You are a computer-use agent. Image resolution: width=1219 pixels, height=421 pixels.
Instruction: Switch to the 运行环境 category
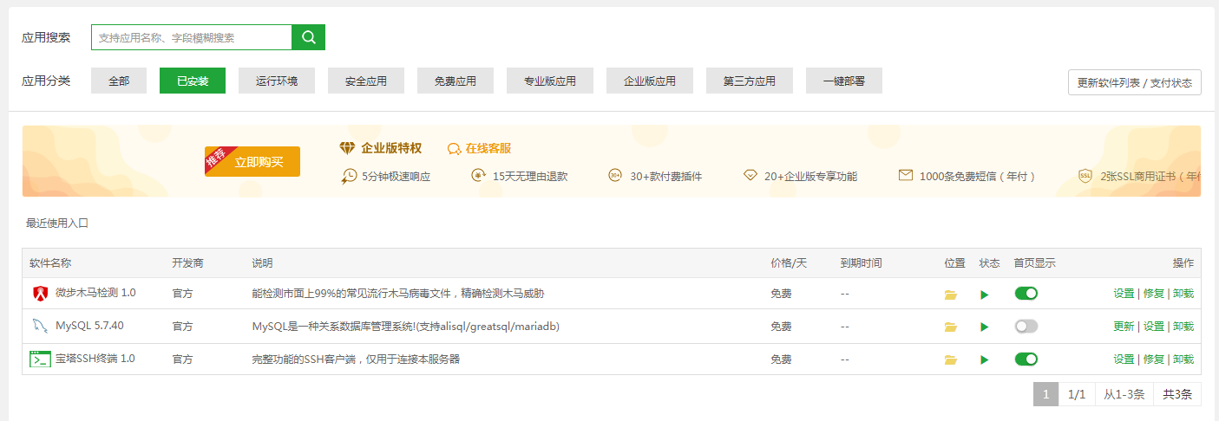[277, 81]
